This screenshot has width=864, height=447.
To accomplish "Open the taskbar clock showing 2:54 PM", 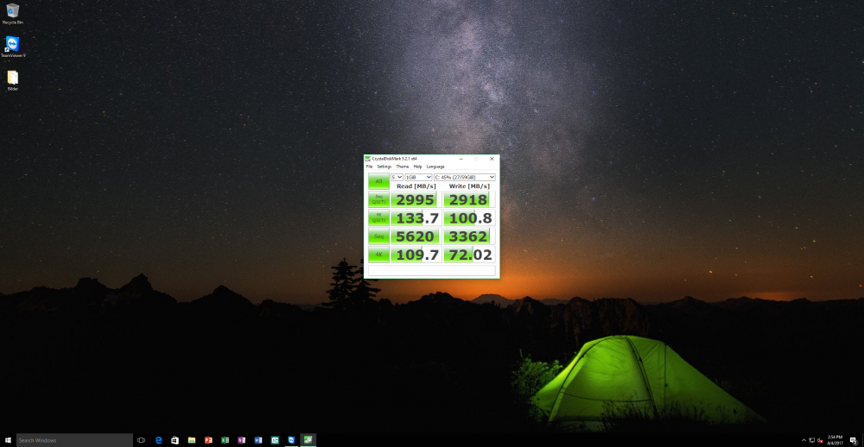I will [834, 440].
